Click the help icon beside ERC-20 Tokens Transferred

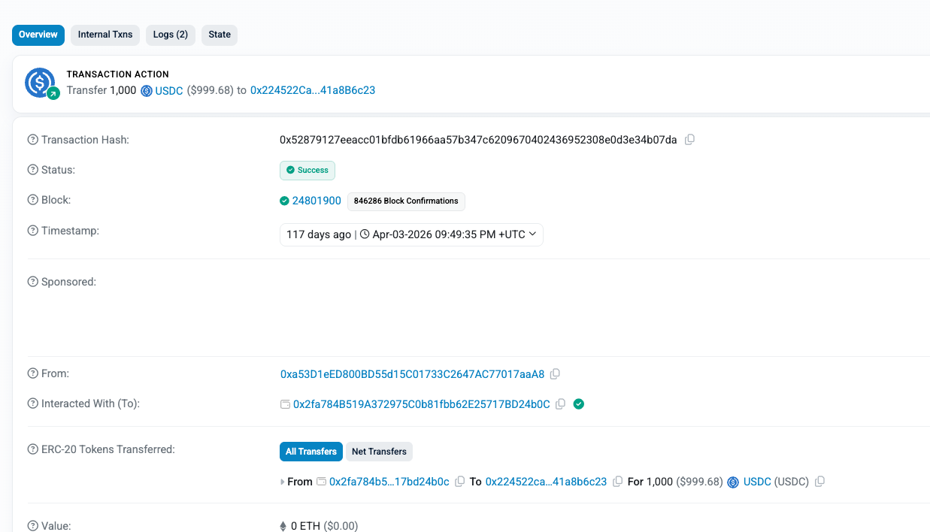(33, 449)
